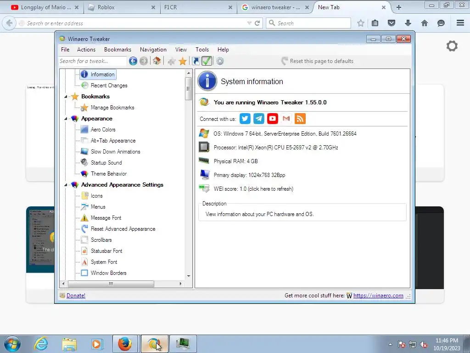Click the Donate! link
This screenshot has width=470, height=353.
[x=76, y=296]
